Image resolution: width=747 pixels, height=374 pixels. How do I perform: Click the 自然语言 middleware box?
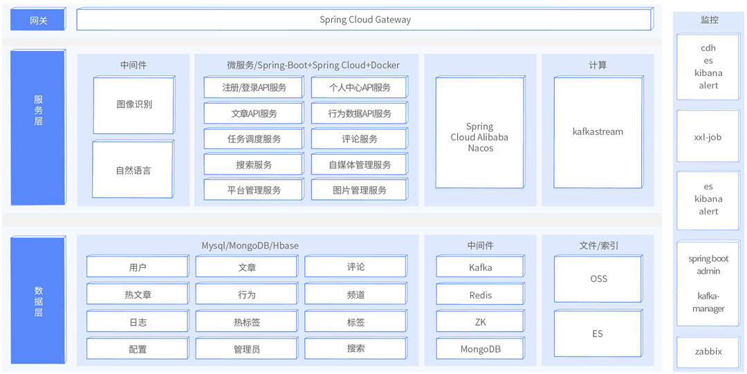point(133,170)
